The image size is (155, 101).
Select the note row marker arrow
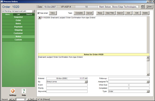(39, 18)
